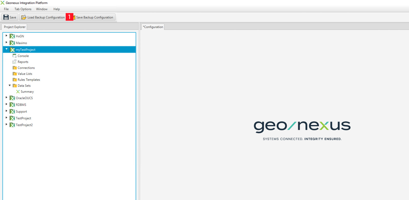Click the Summary data set icon
Image resolution: width=409 pixels, height=200 pixels.
(x=18, y=92)
